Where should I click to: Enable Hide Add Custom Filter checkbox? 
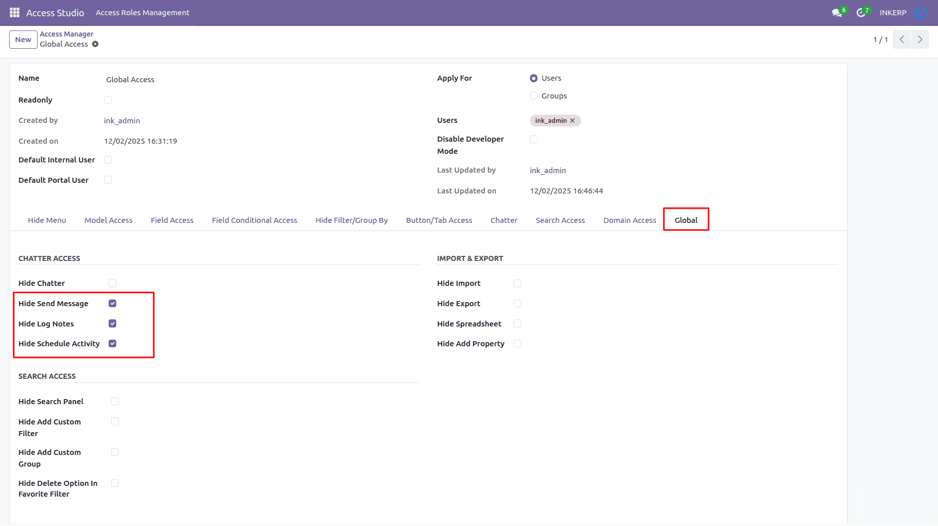115,421
